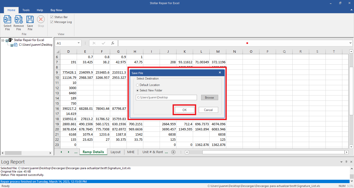Pin the Log Report panel
This screenshot has width=354, height=188.
coord(346,162)
